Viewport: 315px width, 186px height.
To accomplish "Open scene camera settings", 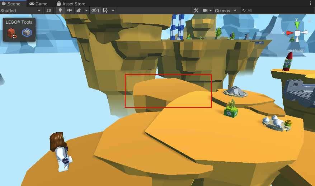I will 206,10.
